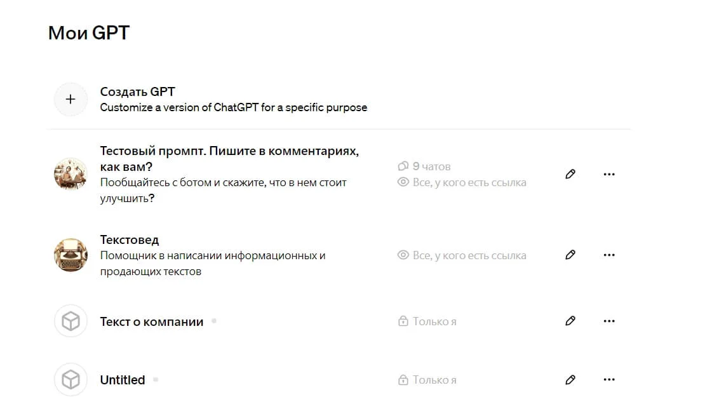Screen dimensions: 705x411
Task: Open the Untitled GPT entry
Action: pyautogui.click(x=123, y=380)
